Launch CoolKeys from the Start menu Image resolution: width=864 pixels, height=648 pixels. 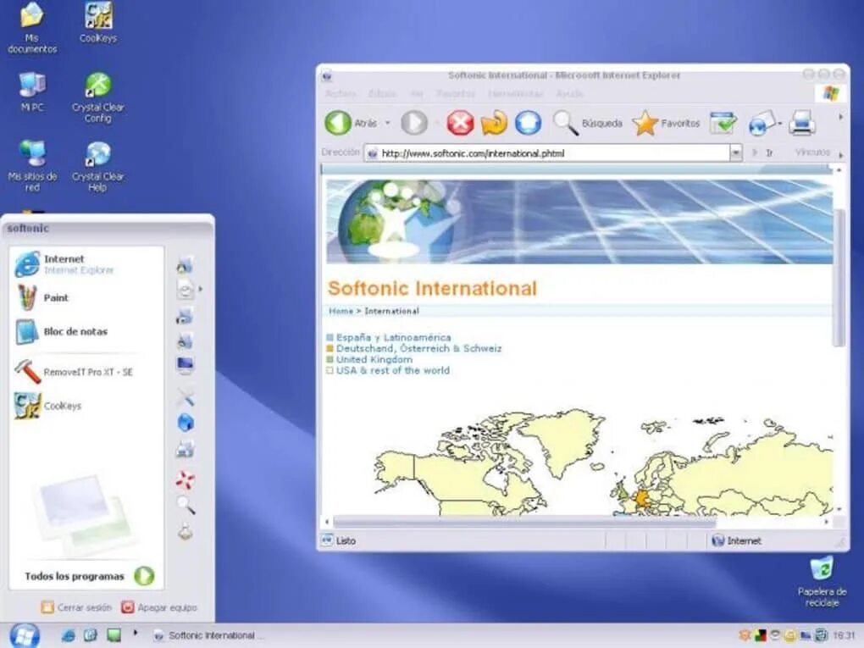48,406
